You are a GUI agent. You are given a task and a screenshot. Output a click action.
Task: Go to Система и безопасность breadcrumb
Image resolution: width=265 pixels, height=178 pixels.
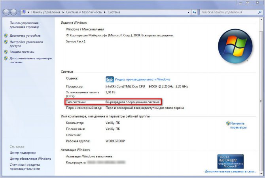(84, 12)
